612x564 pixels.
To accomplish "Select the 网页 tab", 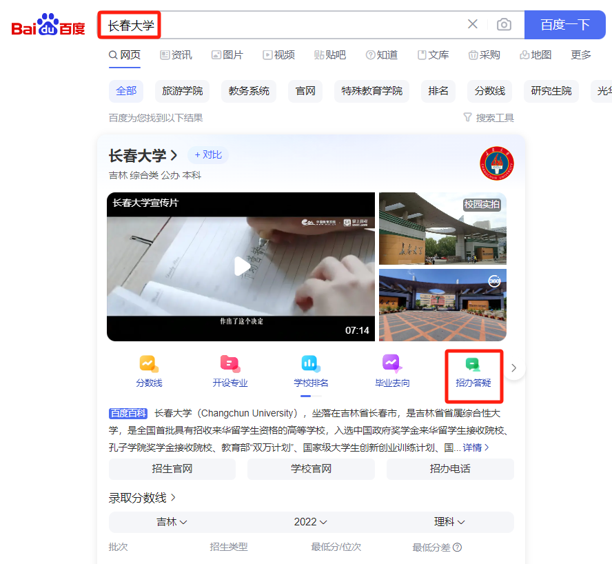I will [x=125, y=55].
